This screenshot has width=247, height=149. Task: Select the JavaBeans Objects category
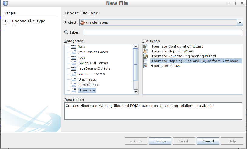click(94, 68)
